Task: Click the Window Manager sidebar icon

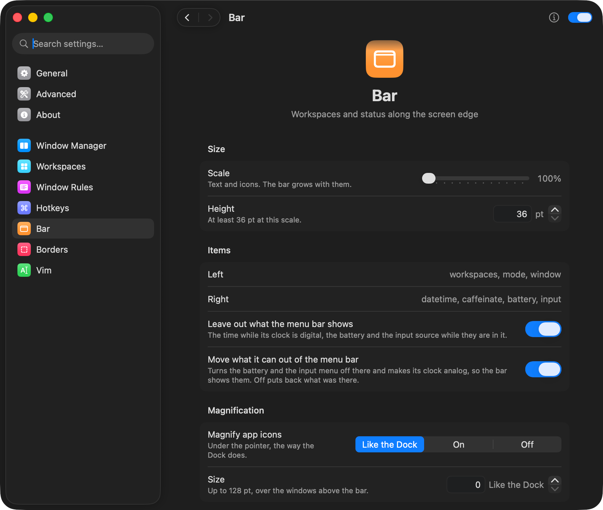Action: (24, 145)
